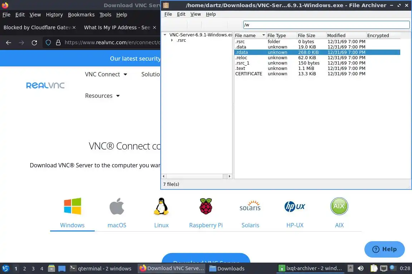Click the network monitor tray icon
412x274 pixels.
pyautogui.click(x=384, y=269)
